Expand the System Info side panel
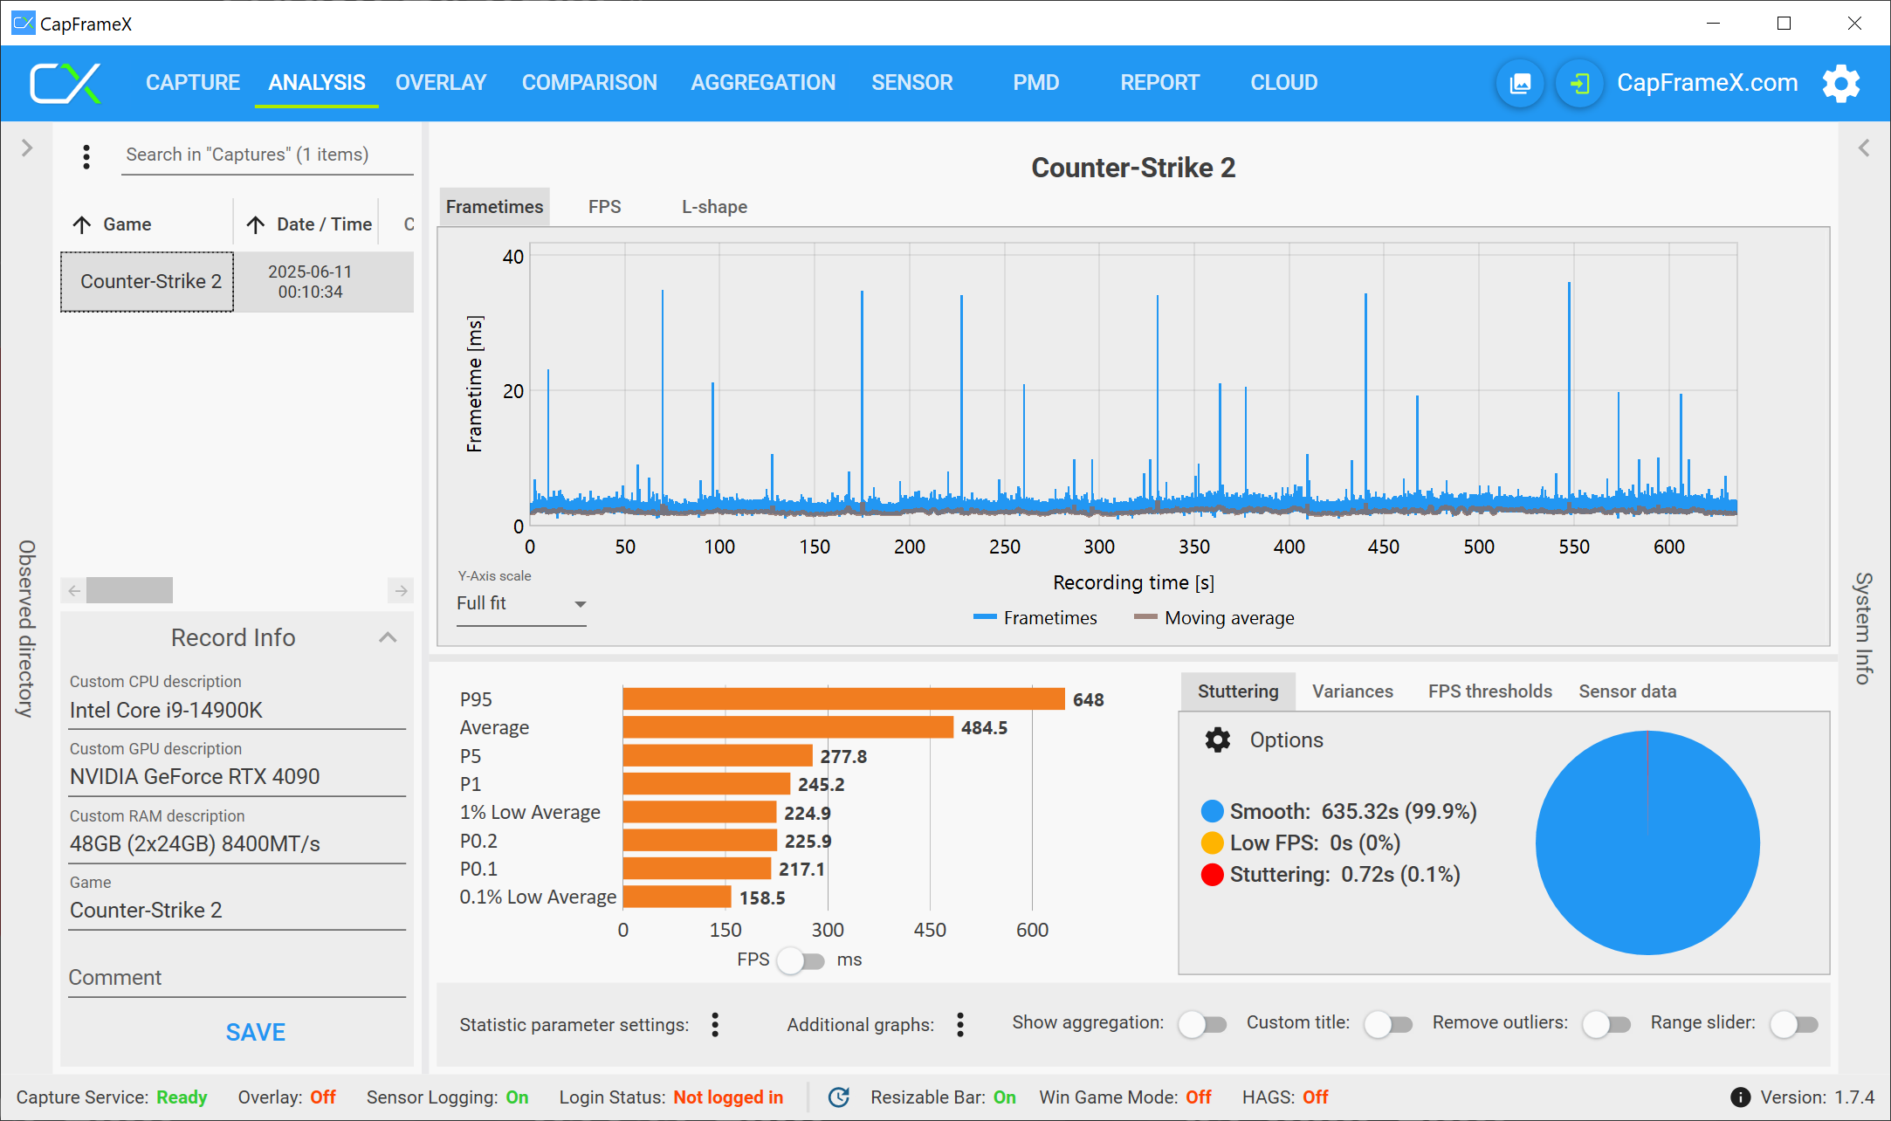This screenshot has width=1891, height=1121. tap(1864, 148)
